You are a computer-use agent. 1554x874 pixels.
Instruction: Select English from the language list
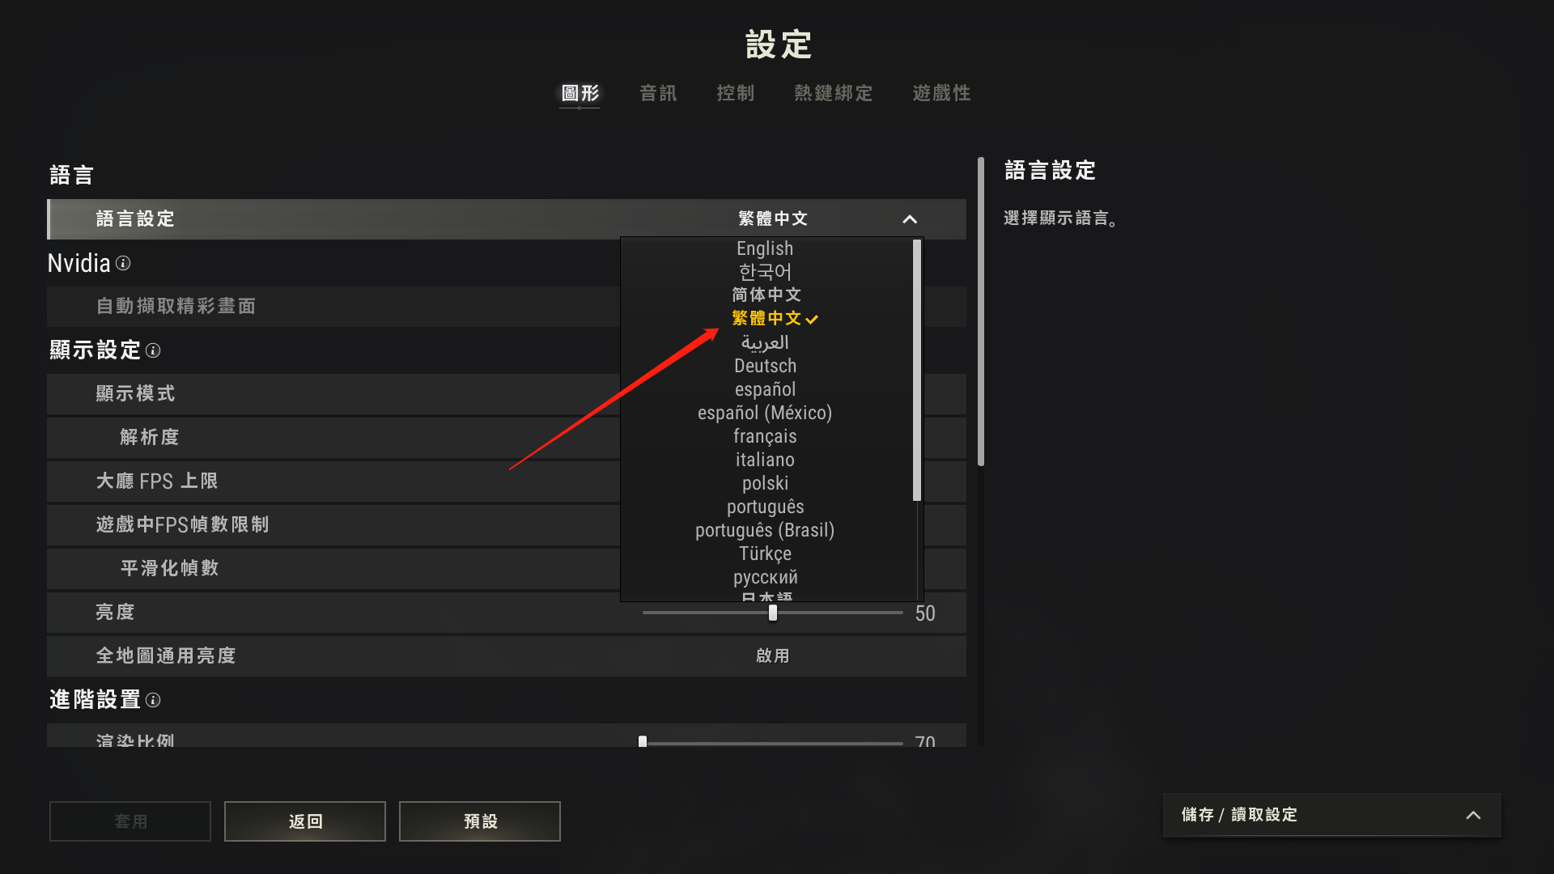[x=765, y=248]
